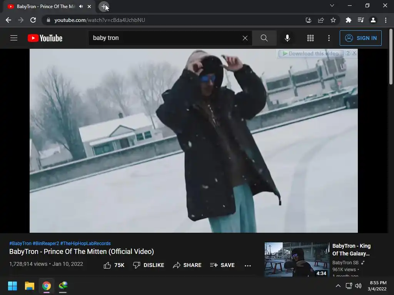This screenshot has width=394, height=295.
Task: Start voice search with the microphone
Action: coord(287,38)
